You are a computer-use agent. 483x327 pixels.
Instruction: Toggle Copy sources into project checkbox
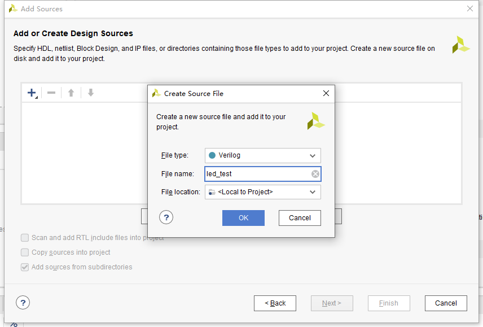pos(25,252)
